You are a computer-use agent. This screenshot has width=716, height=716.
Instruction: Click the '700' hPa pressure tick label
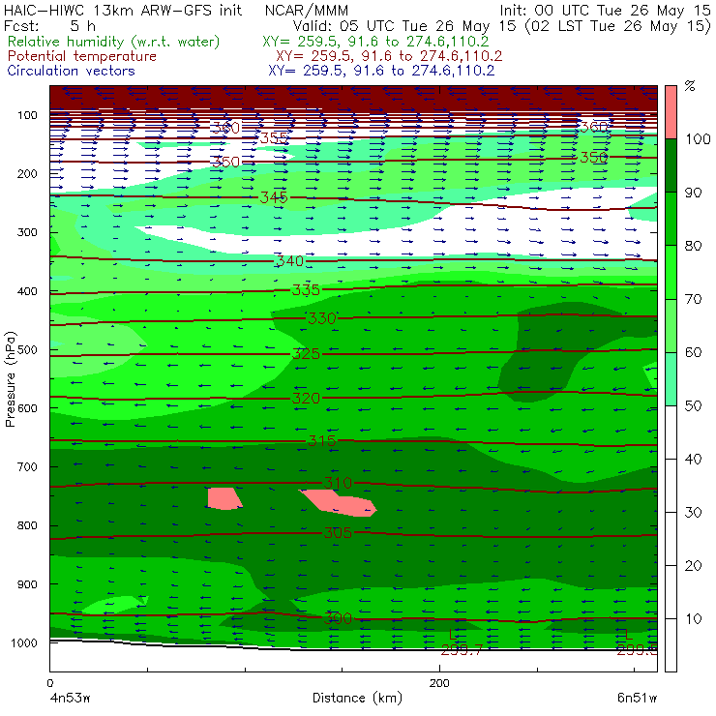(x=27, y=466)
